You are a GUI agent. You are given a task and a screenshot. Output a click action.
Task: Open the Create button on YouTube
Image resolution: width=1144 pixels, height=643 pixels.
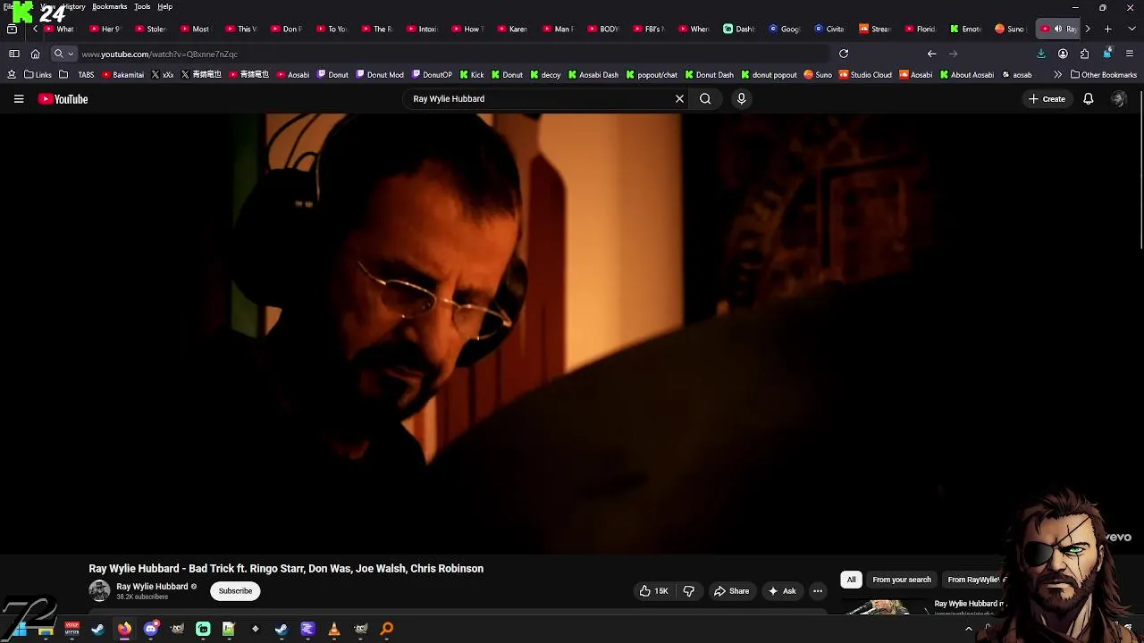point(1047,99)
